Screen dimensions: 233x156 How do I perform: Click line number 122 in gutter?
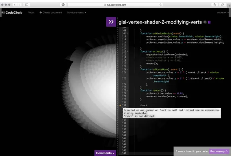click(124, 73)
